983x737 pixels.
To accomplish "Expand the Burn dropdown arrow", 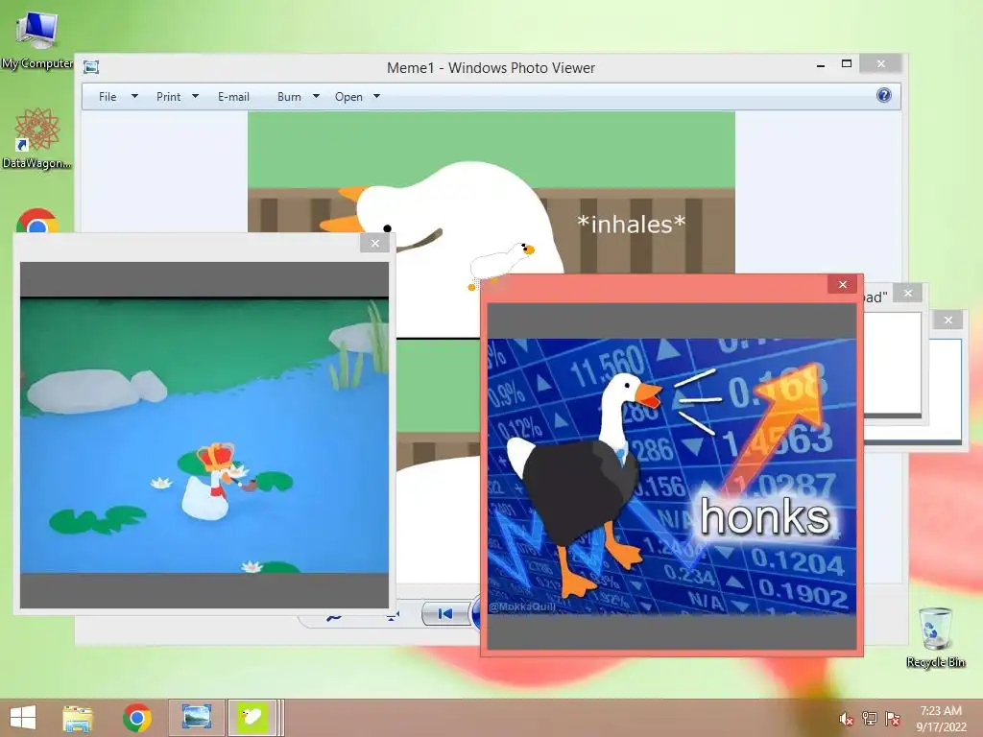I will coord(316,97).
